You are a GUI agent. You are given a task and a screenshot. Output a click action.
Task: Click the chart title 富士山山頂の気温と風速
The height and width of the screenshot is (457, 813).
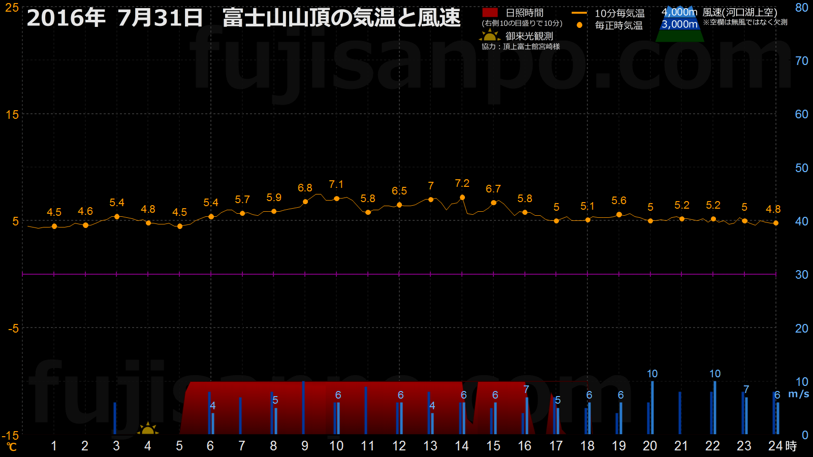[341, 18]
